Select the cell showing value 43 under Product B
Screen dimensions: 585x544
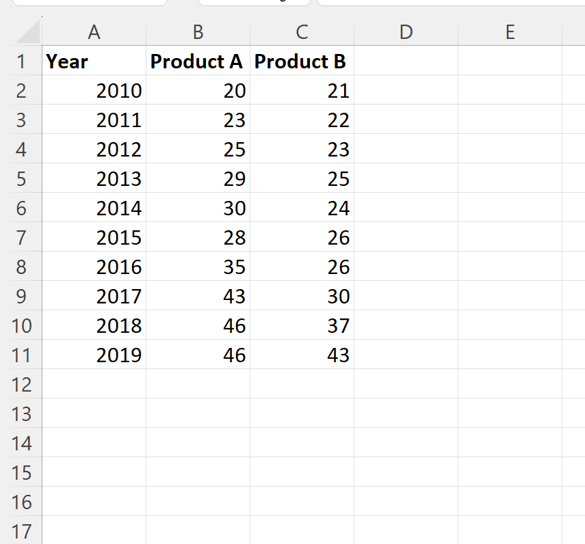302,355
